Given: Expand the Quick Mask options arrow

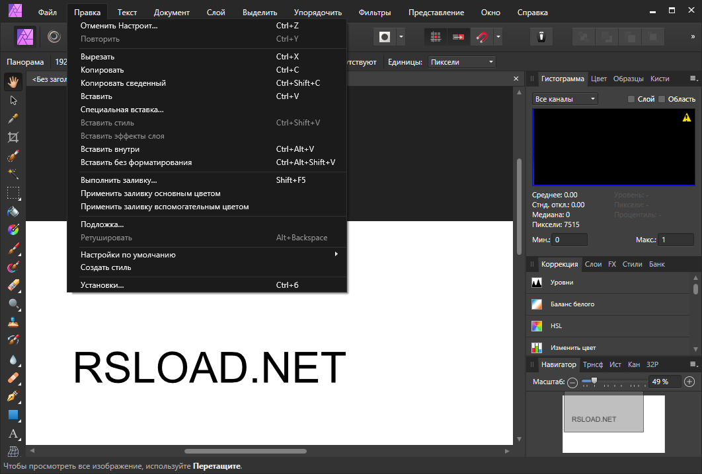Looking at the screenshot, I should (x=401, y=37).
